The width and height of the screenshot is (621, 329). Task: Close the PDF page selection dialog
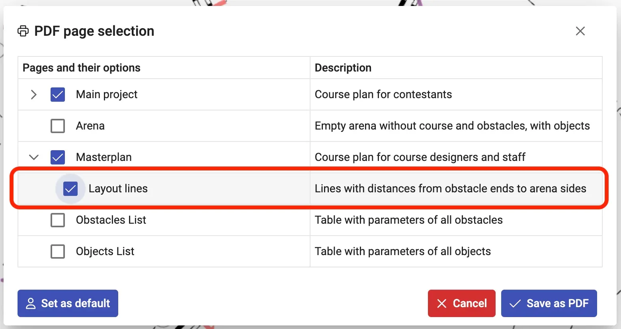click(x=580, y=31)
